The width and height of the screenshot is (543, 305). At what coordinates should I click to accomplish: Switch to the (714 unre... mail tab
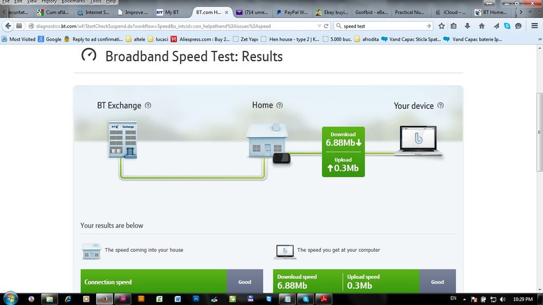252,12
